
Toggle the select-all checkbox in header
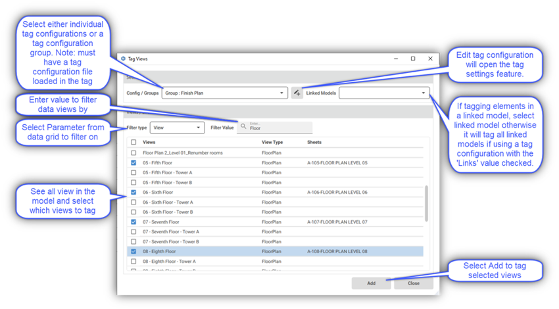tap(134, 142)
